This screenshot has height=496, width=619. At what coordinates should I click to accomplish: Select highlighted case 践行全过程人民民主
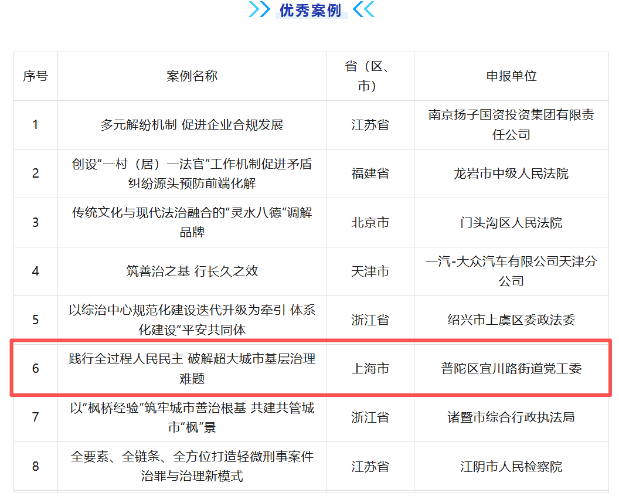pyautogui.click(x=192, y=368)
